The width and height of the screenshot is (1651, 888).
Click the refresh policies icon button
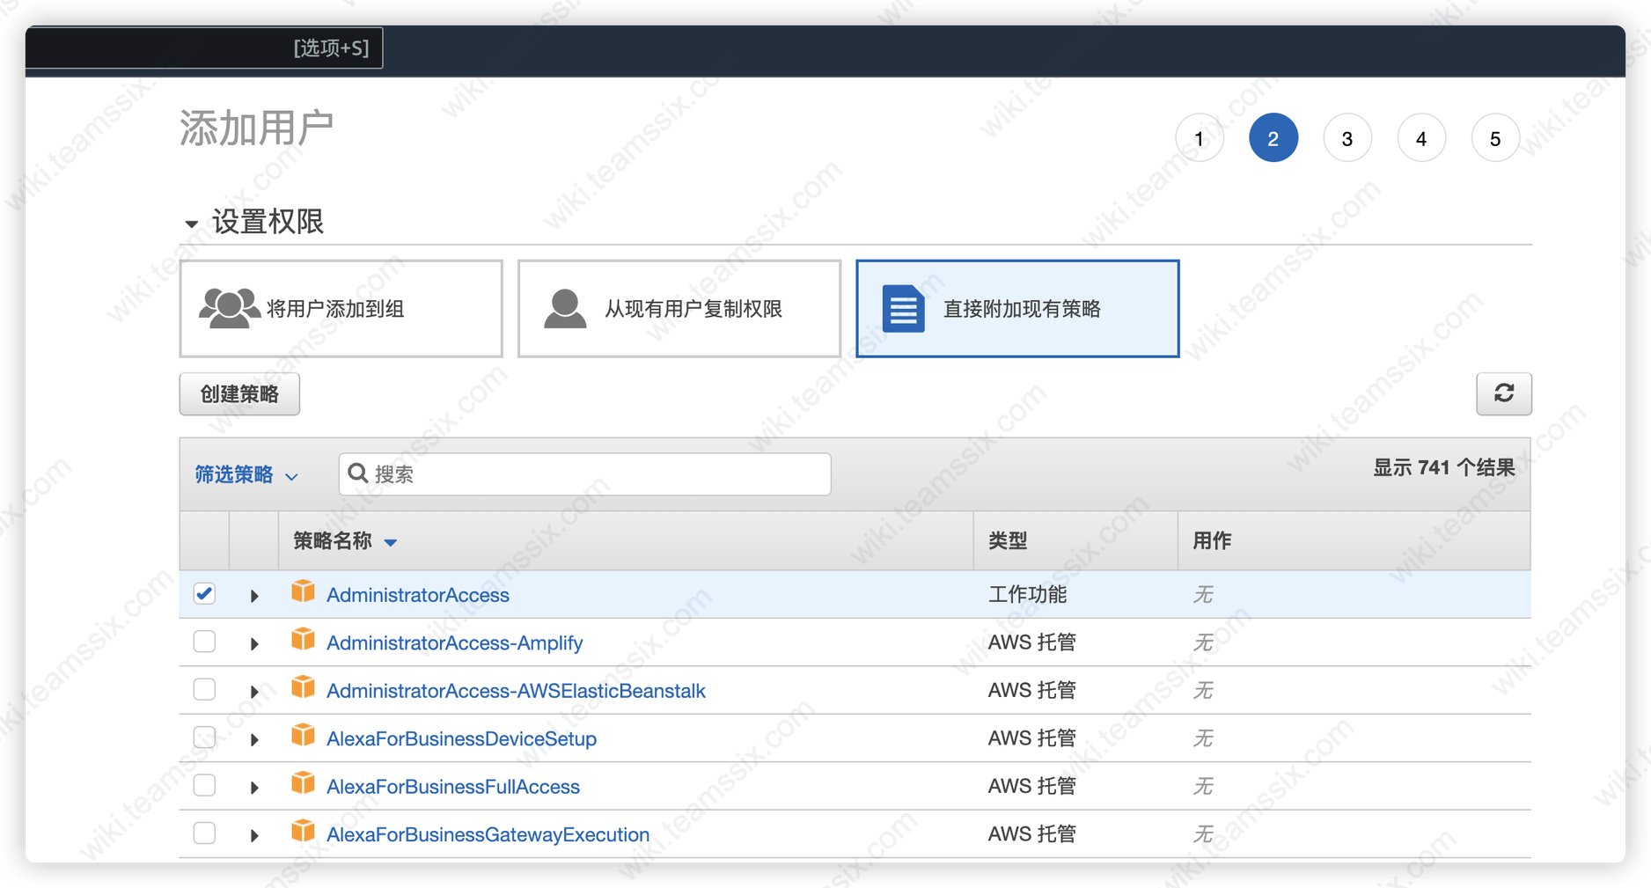1503,393
